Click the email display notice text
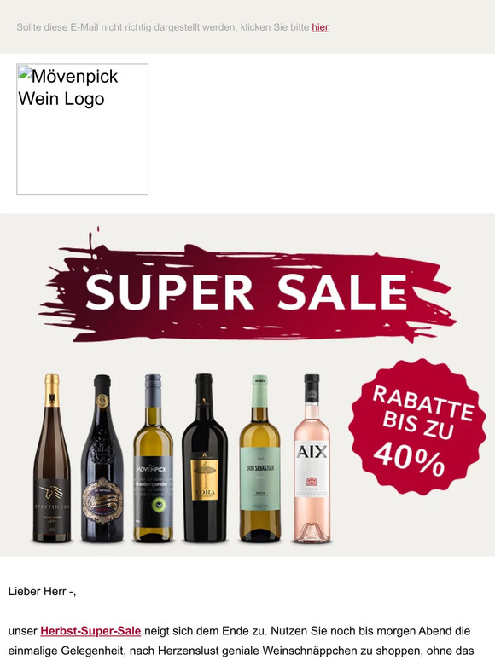The height and width of the screenshot is (660, 495). (173, 27)
